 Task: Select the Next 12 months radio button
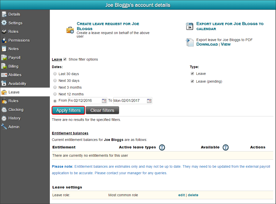click(55, 94)
